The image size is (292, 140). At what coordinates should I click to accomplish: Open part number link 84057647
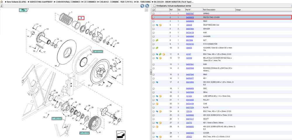(x=190, y=14)
